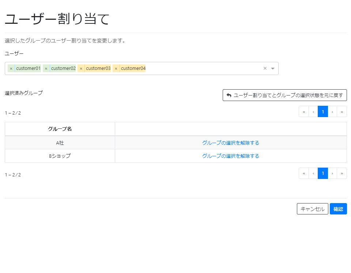Click the ‹ previous page chevron
This screenshot has width=351, height=273.
(313, 111)
